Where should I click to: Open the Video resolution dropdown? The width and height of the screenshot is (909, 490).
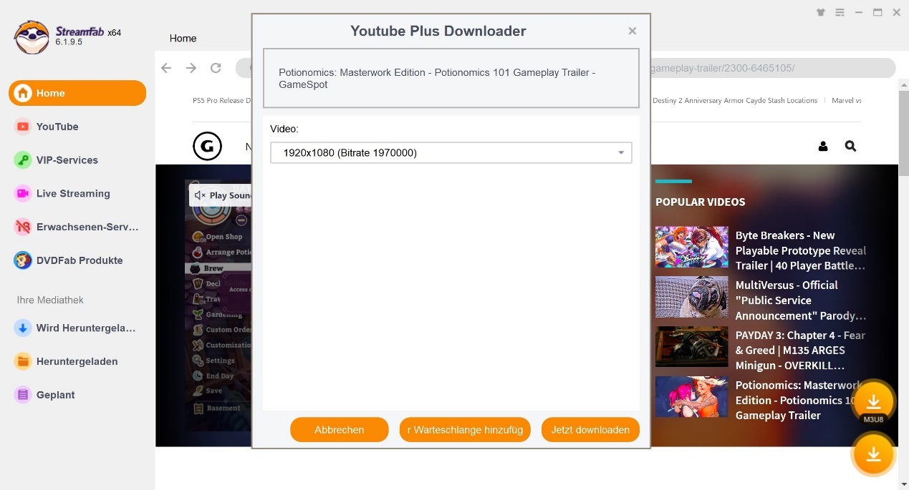(451, 152)
